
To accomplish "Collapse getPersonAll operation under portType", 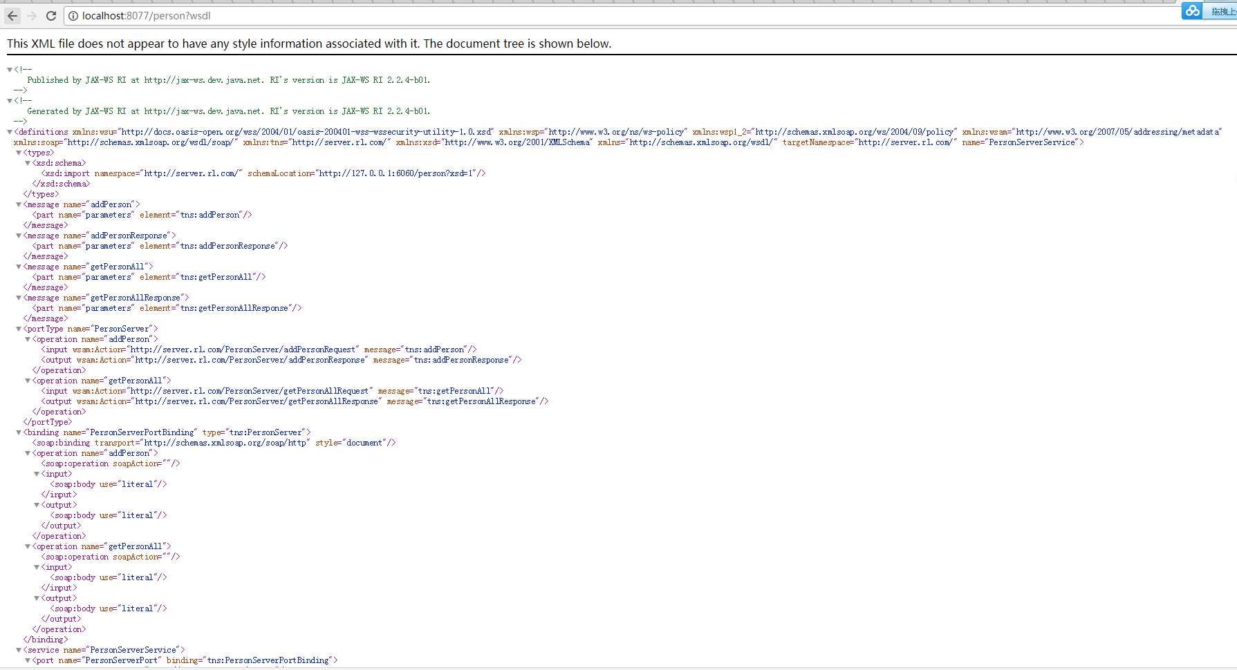I will click(x=28, y=381).
